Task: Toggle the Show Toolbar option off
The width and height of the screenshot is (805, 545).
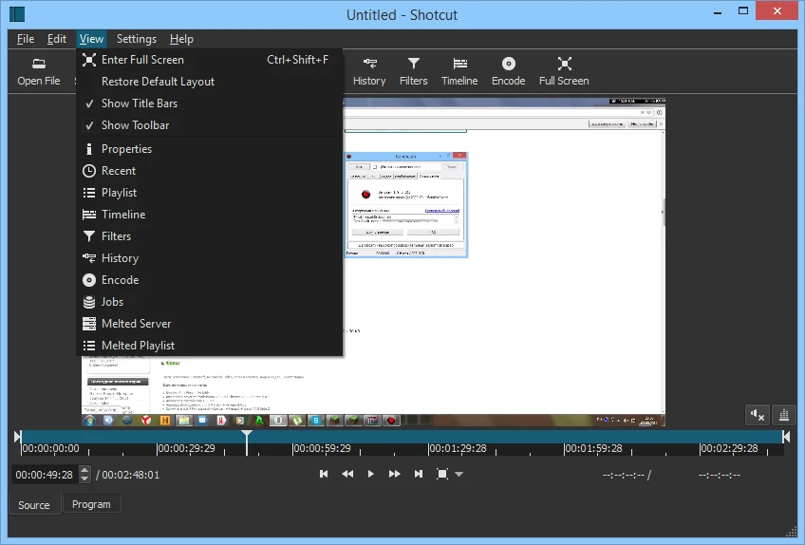Action: click(135, 125)
